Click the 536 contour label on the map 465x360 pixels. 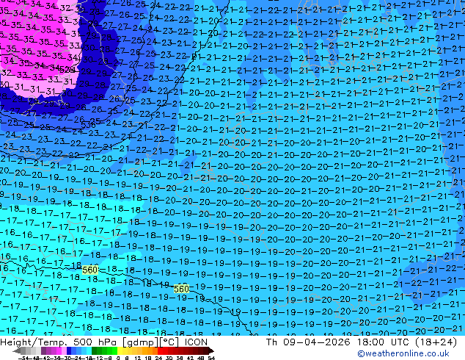[x=88, y=125]
